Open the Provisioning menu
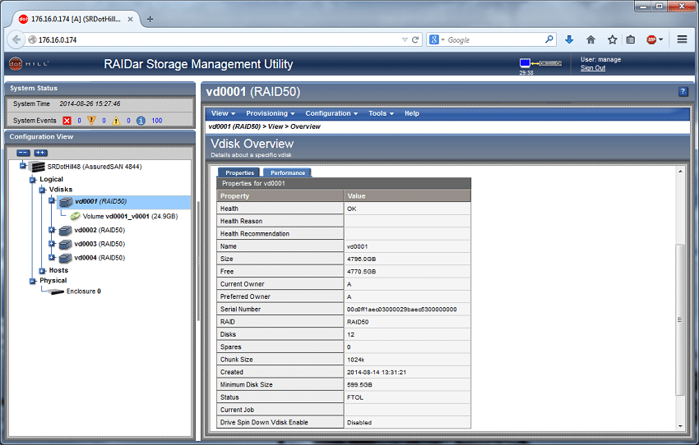The width and height of the screenshot is (699, 445). pyautogui.click(x=271, y=113)
